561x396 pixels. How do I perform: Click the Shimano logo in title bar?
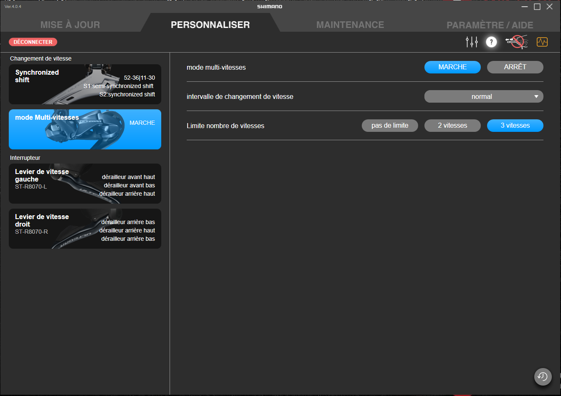point(269,7)
